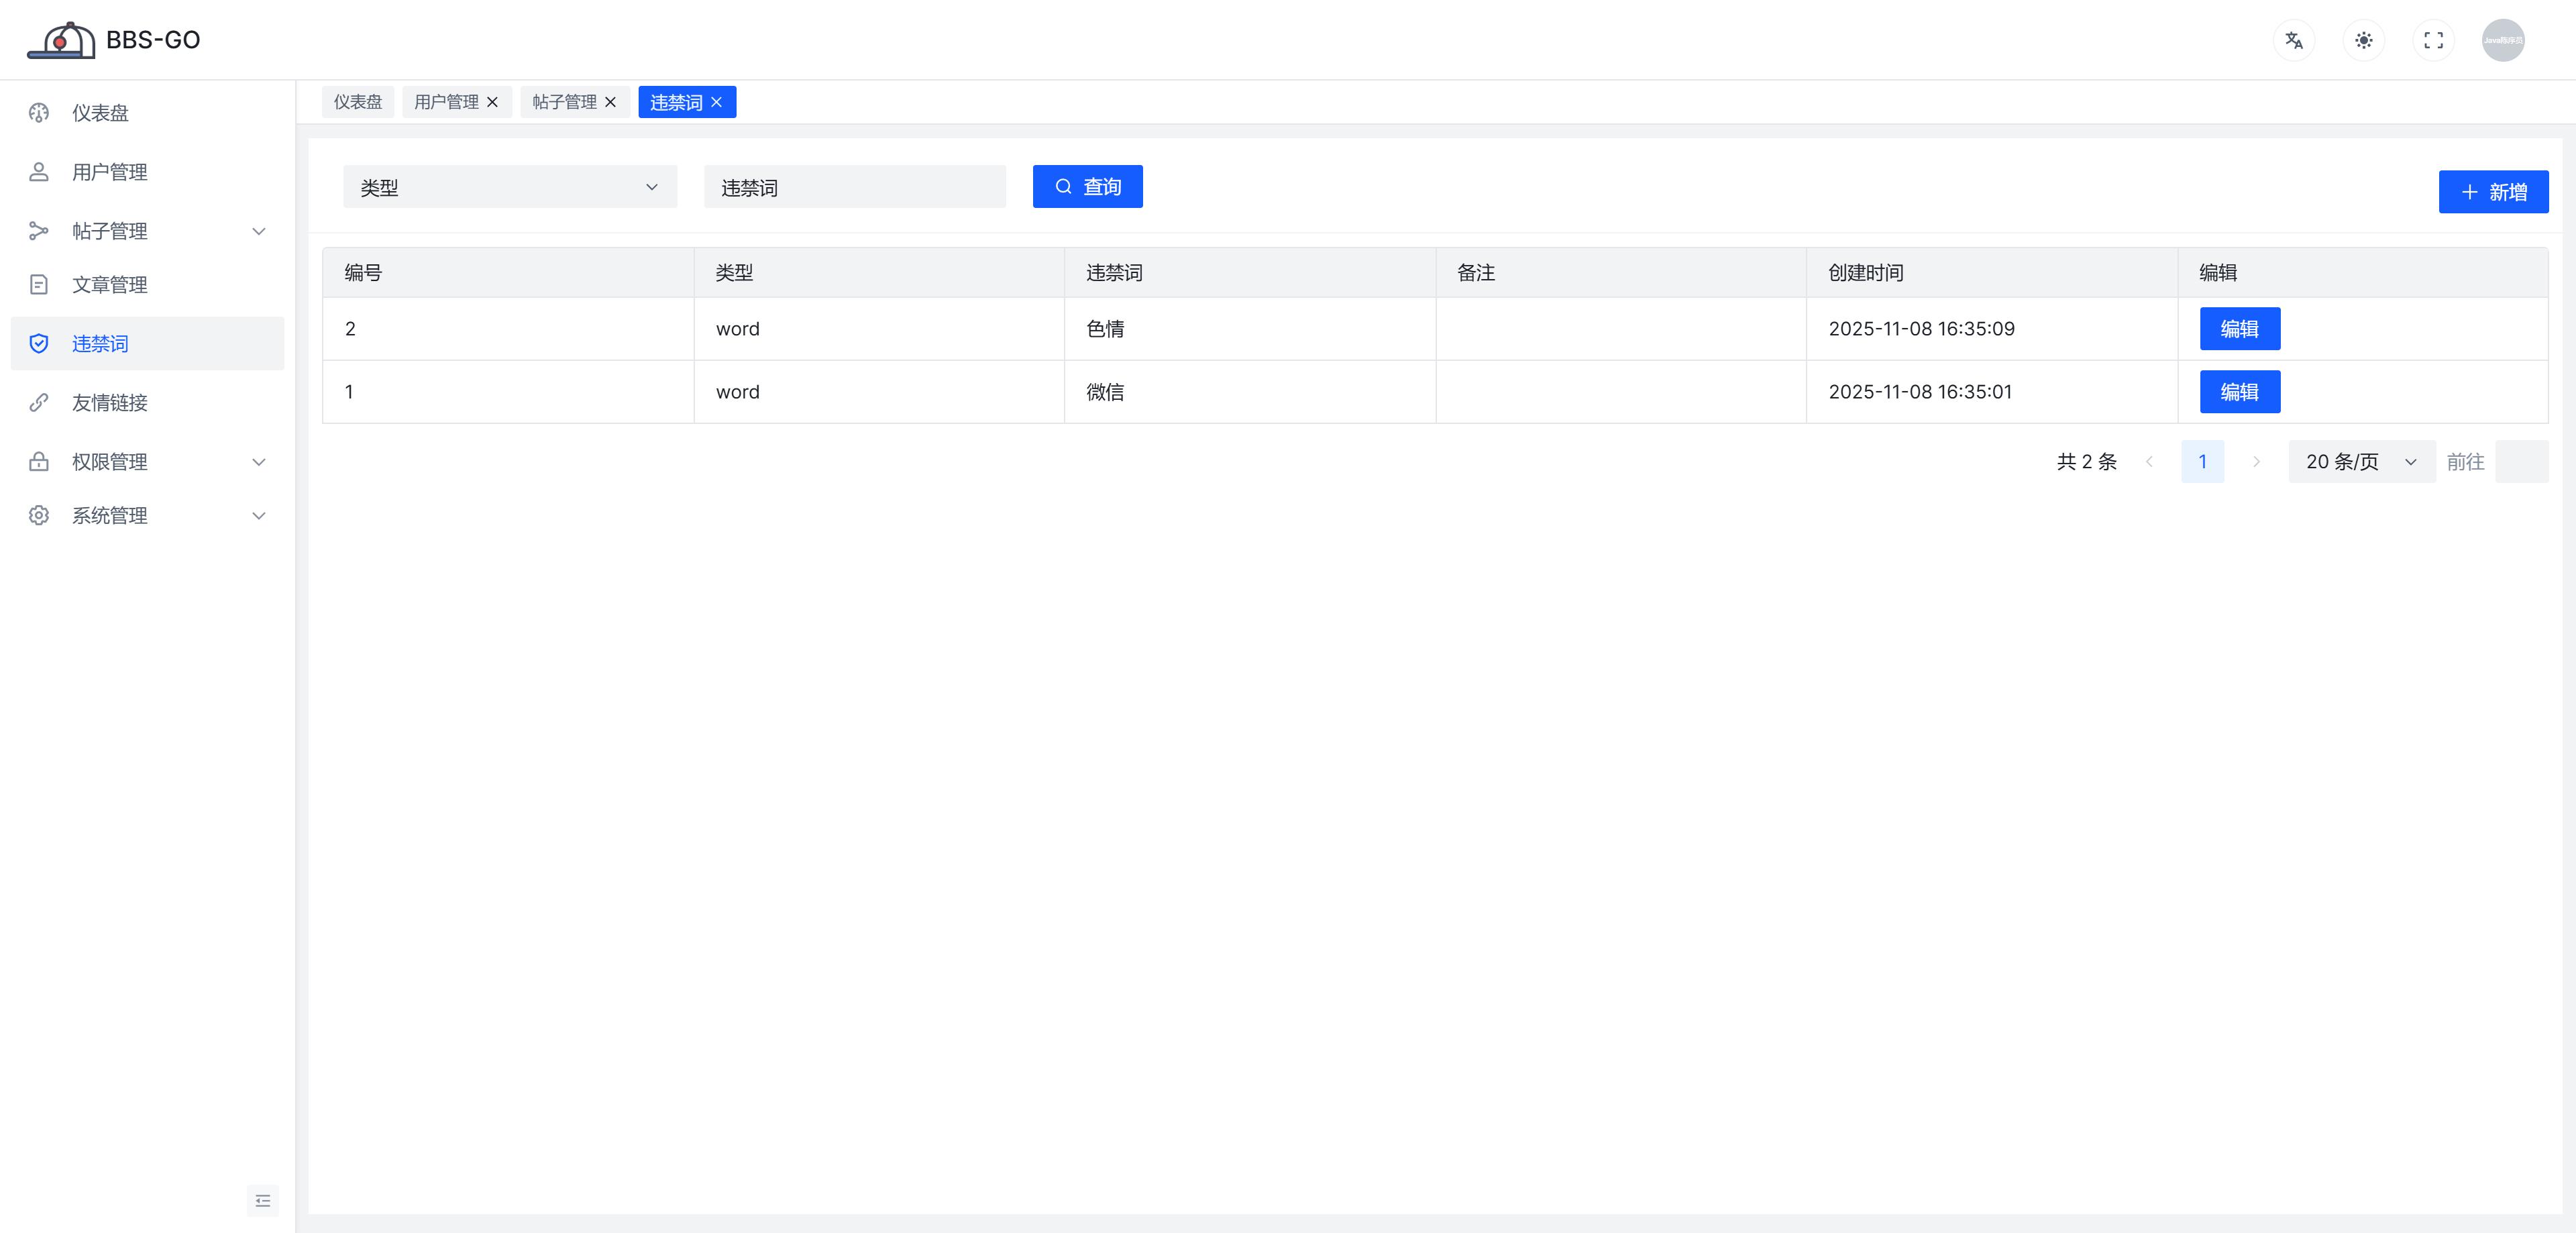Click the 查询 search button
The height and width of the screenshot is (1233, 2576).
coord(1087,187)
